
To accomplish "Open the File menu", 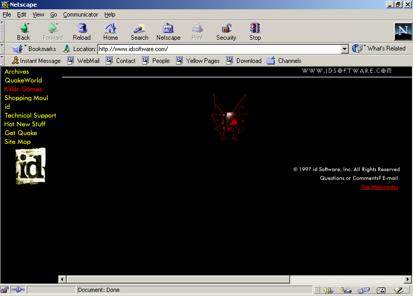I will 7,15.
